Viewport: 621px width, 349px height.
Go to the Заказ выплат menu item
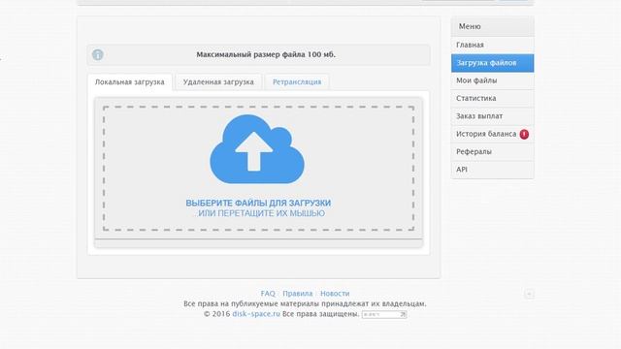[x=492, y=116]
